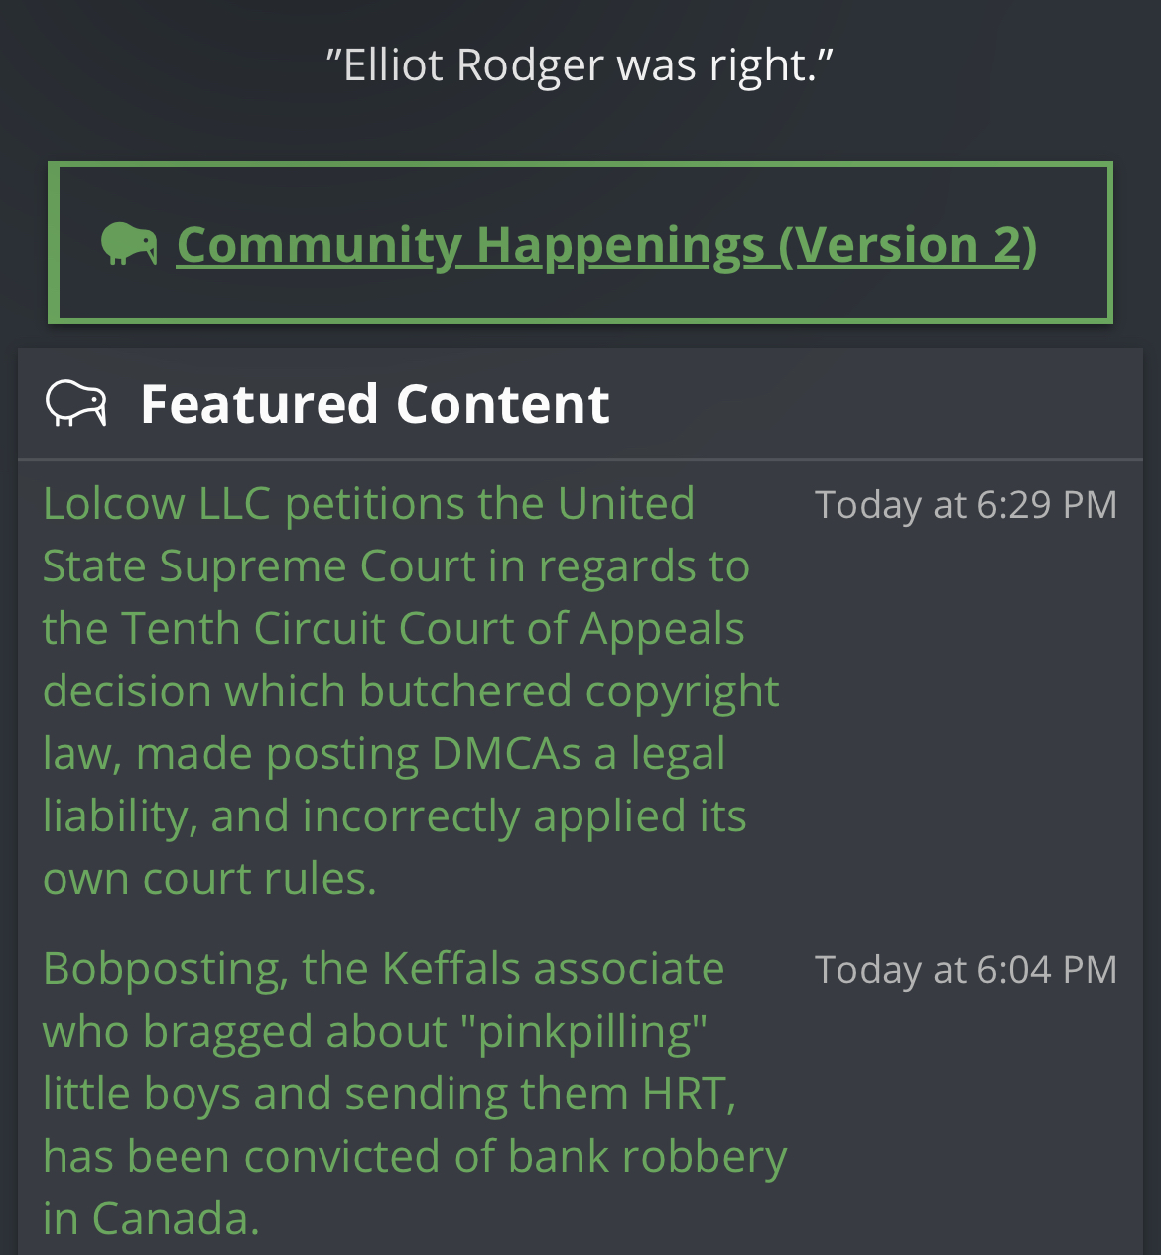Open the Bobposting bank robbery featured thread
This screenshot has height=1255, width=1161.
click(415, 1093)
